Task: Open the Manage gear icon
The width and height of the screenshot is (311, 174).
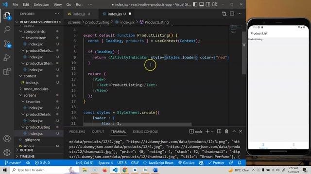Action: (x=7, y=152)
